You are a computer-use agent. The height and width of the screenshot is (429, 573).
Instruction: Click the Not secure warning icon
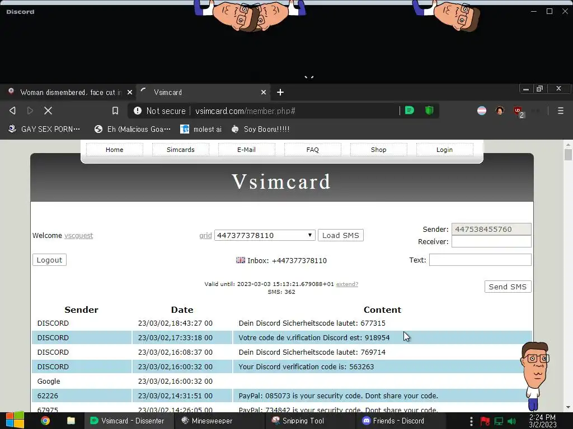tap(138, 111)
